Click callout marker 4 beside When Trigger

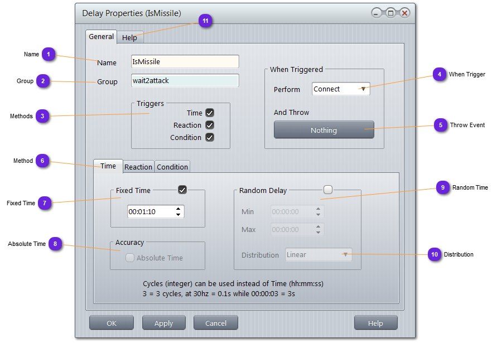pos(440,74)
